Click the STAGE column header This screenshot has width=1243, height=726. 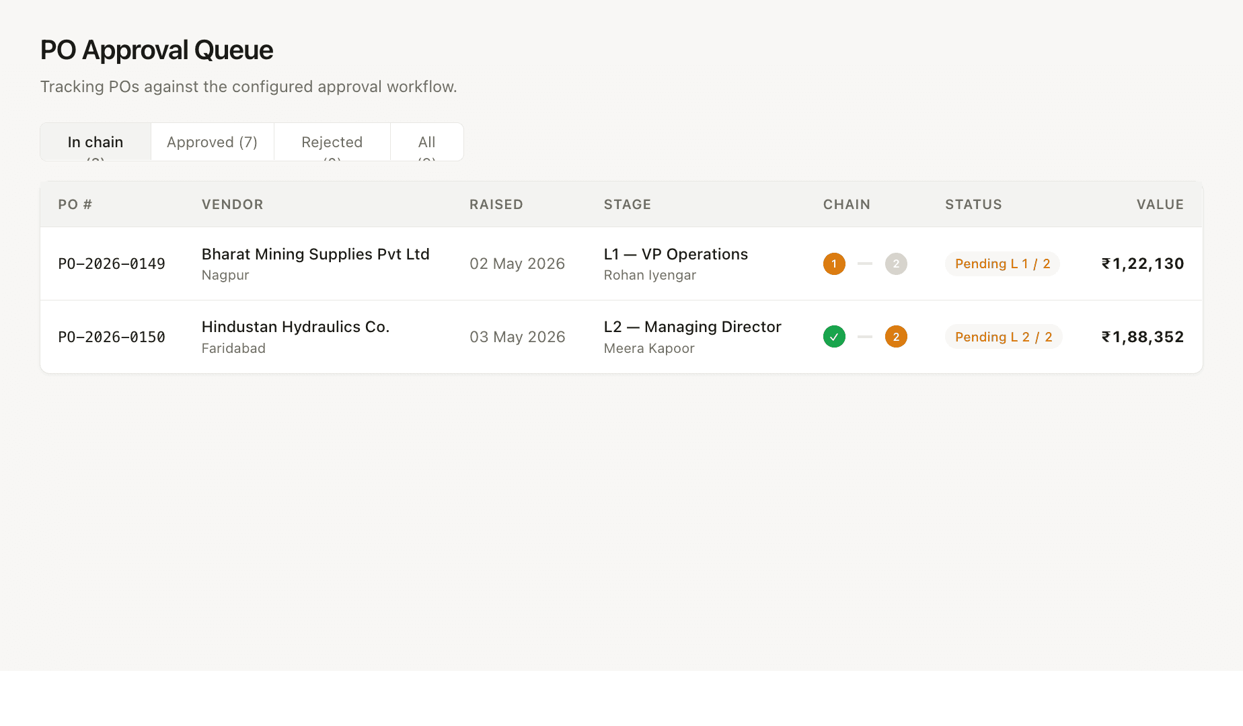click(628, 204)
